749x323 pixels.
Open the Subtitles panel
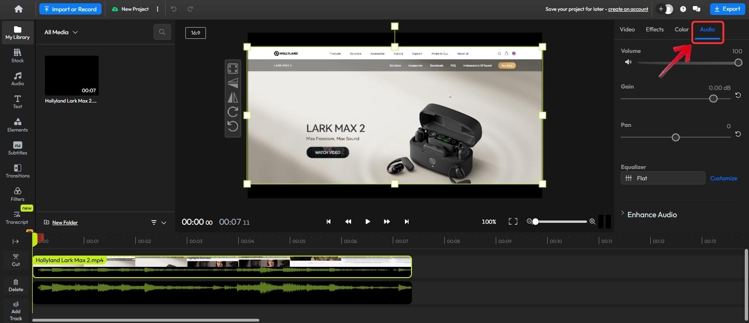(18, 148)
